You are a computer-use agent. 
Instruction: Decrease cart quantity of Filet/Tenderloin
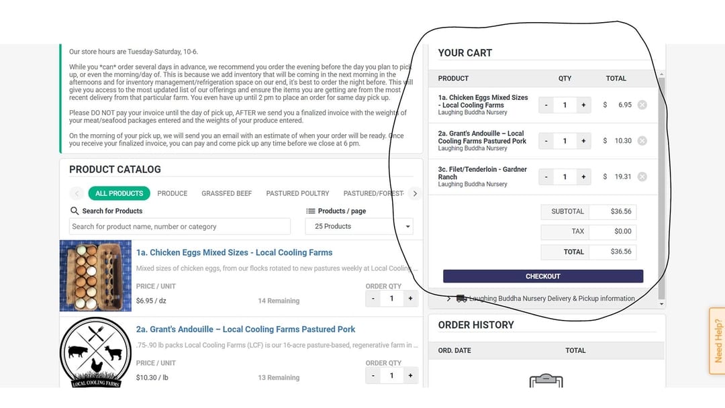pos(546,176)
